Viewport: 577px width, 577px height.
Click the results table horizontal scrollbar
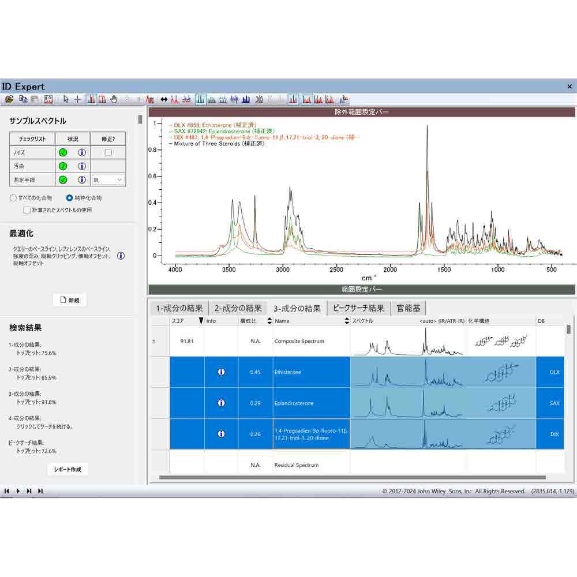[352, 478]
